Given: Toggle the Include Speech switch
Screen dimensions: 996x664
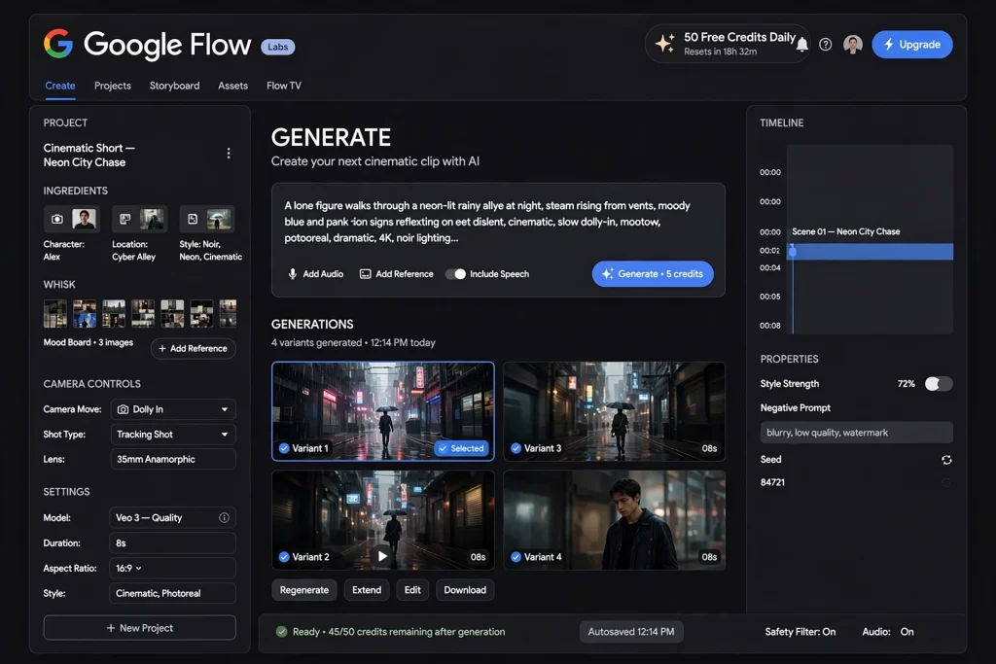Looking at the screenshot, I should (455, 274).
